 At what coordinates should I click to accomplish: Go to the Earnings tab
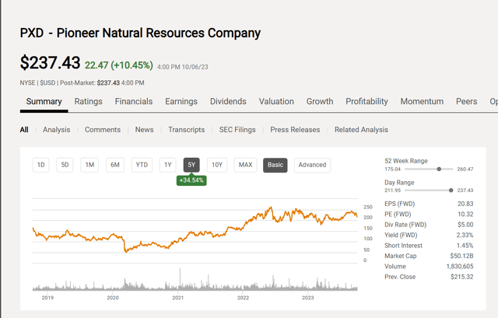click(181, 102)
